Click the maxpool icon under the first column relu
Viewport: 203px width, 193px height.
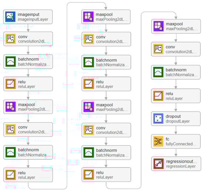click(x=10, y=107)
